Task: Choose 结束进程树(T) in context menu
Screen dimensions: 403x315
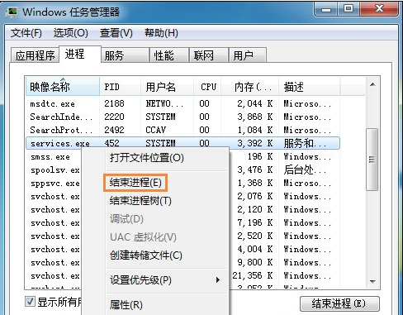Action: coord(140,201)
